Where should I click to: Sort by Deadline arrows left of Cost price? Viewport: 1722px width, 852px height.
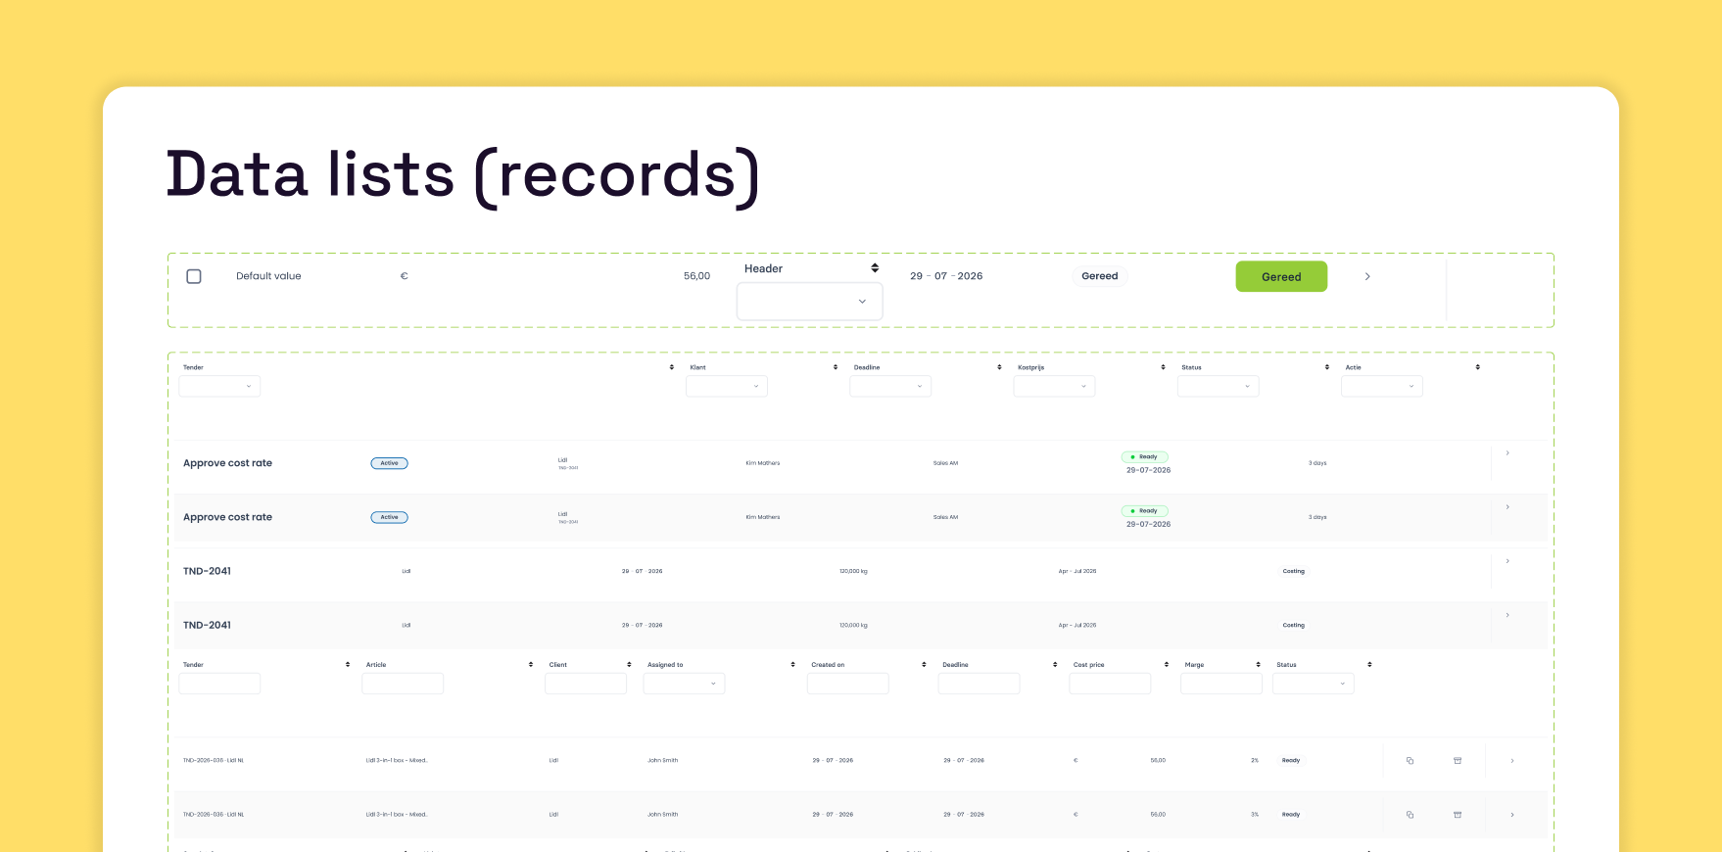coord(1055,665)
